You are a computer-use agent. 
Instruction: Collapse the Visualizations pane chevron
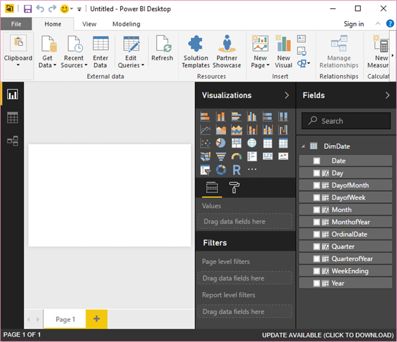click(x=286, y=95)
